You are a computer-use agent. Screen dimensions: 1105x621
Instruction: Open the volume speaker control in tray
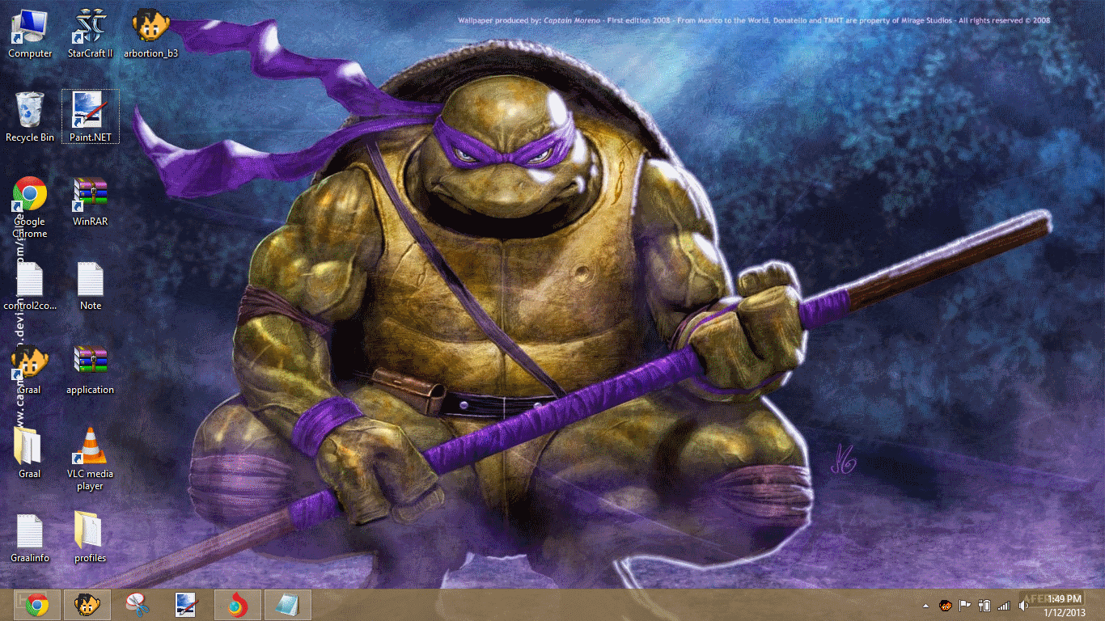point(1024,606)
